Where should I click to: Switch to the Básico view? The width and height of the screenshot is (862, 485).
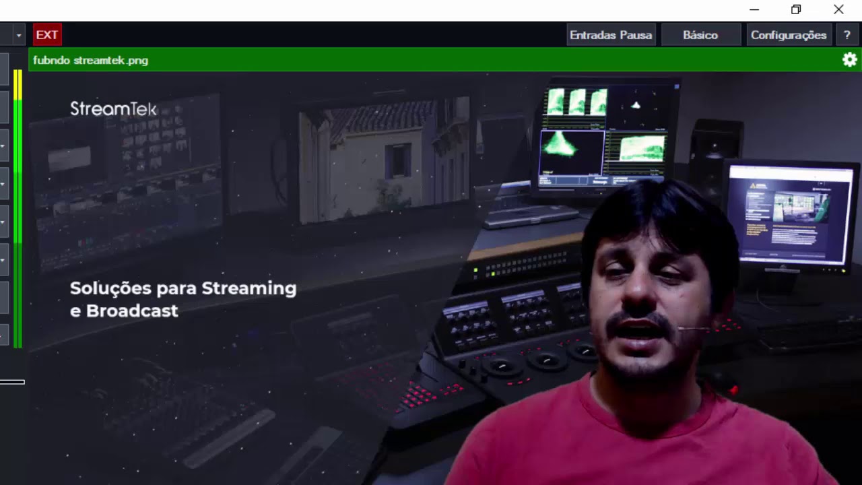tap(700, 35)
